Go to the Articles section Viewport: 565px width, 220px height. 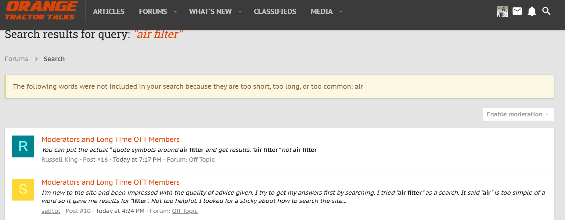pyautogui.click(x=109, y=12)
